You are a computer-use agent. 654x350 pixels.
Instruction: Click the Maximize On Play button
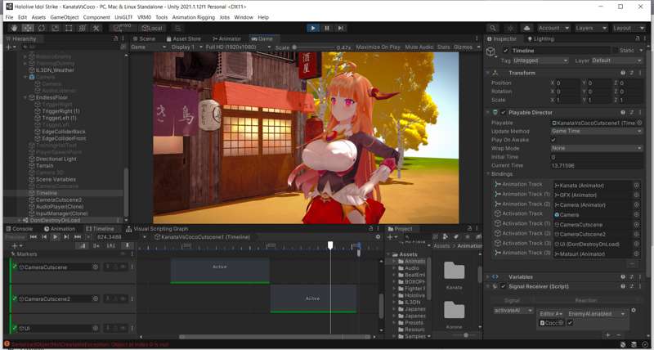pyautogui.click(x=379, y=47)
